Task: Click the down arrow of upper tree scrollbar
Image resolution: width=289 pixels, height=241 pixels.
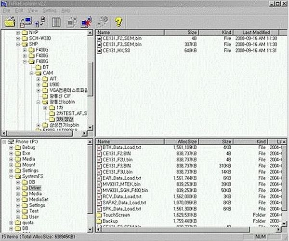Action: [90, 128]
